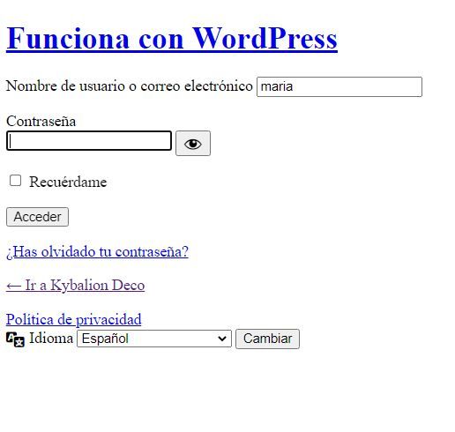The height and width of the screenshot is (432, 455).
Task: Click the word maria in the username box
Action: 277,86
